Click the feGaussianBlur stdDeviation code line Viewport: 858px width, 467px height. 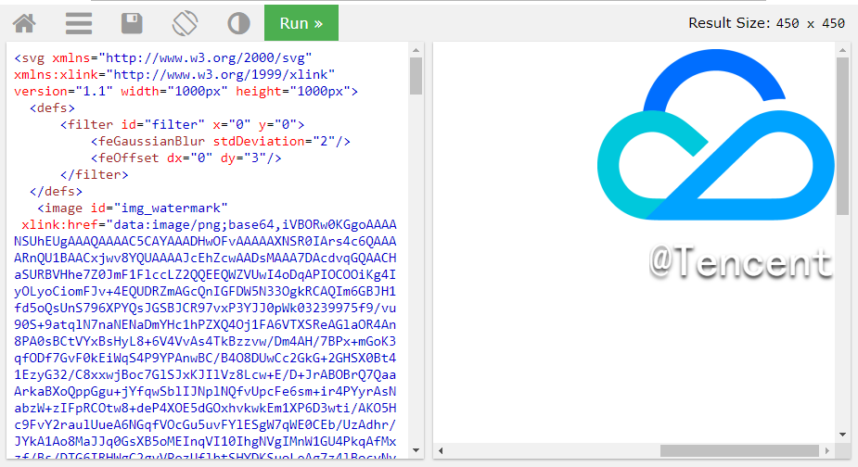point(221,141)
